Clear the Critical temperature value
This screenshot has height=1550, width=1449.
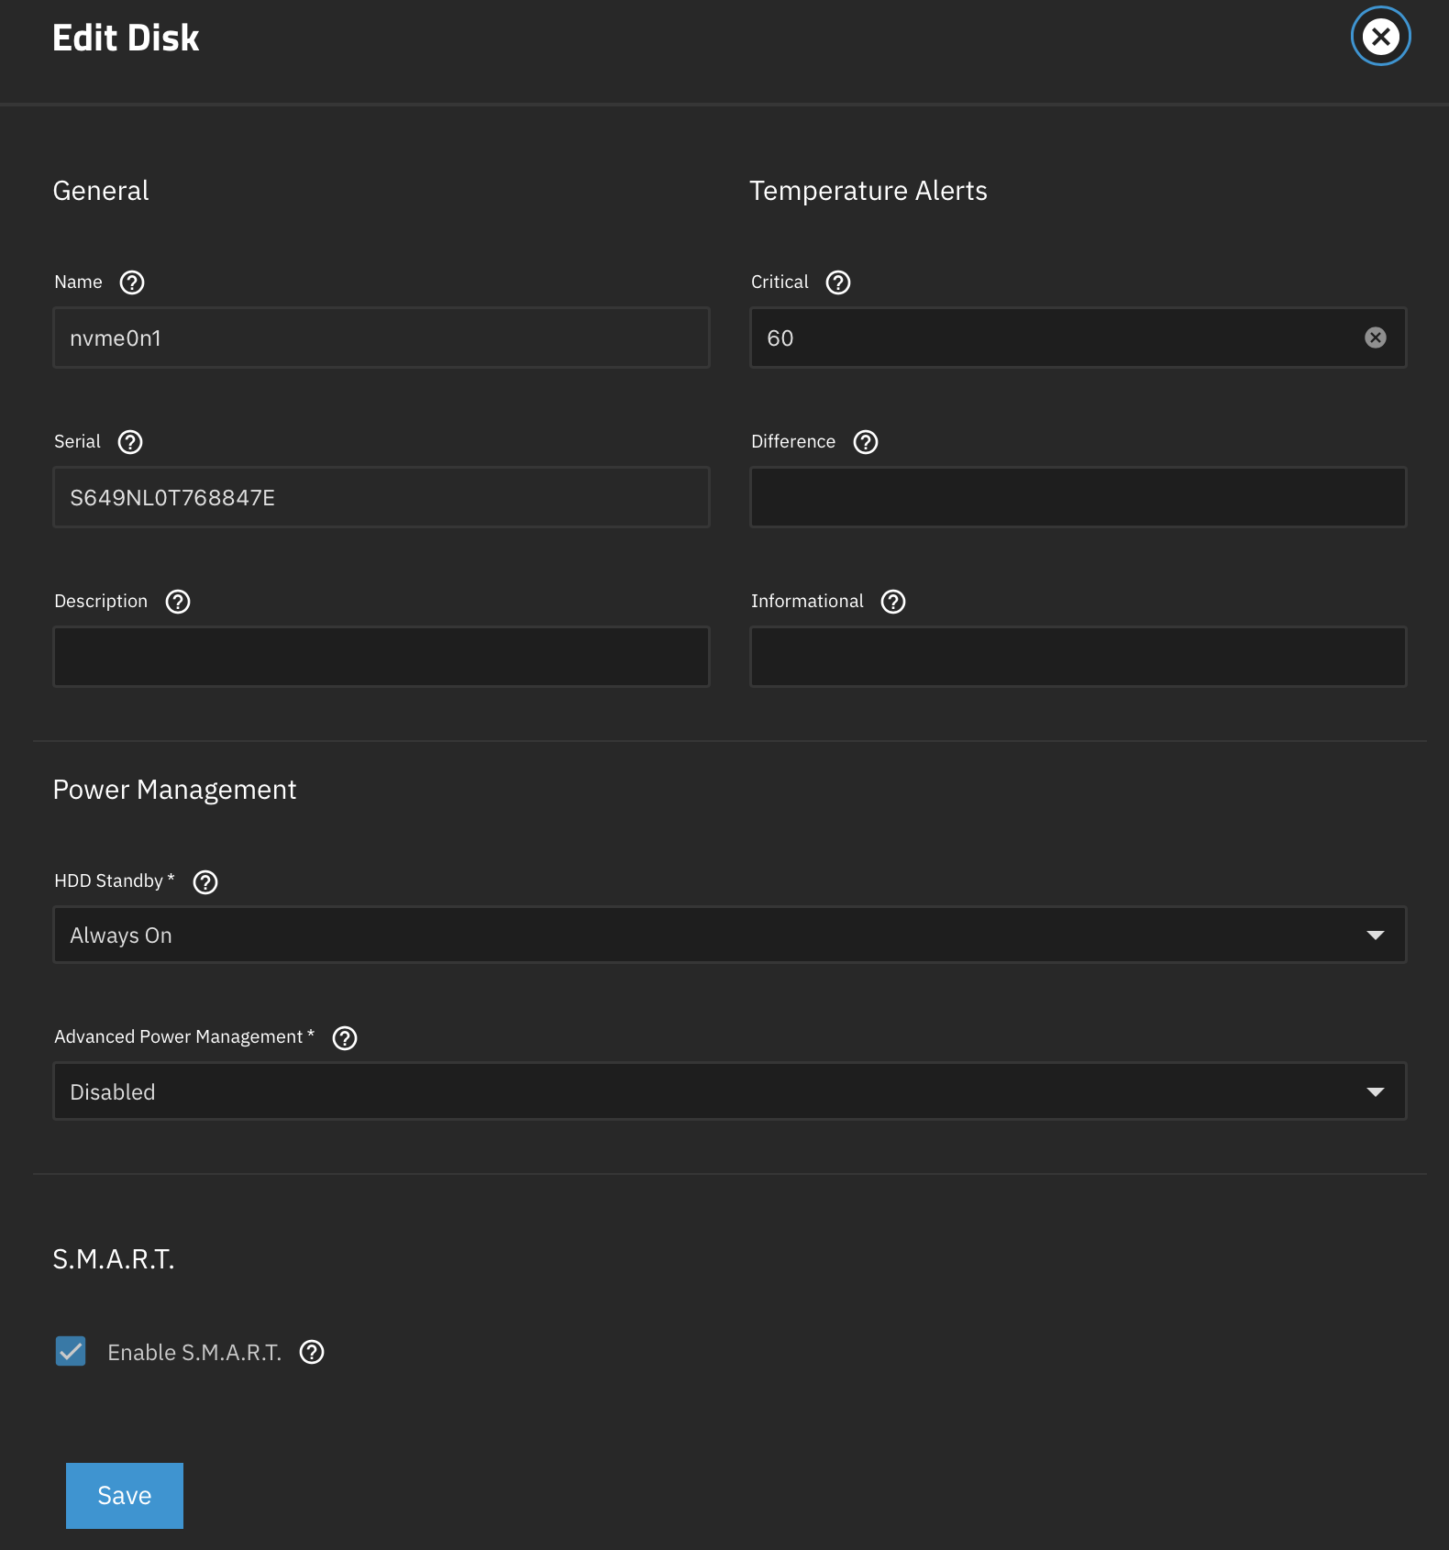coord(1376,338)
